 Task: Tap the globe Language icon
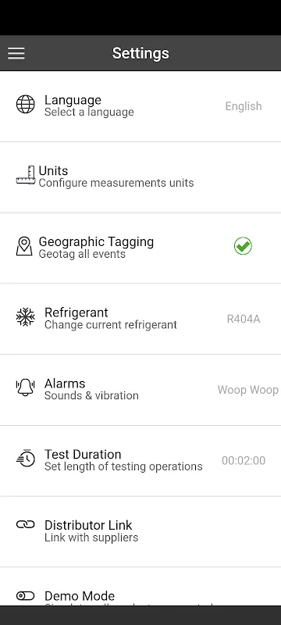click(26, 105)
